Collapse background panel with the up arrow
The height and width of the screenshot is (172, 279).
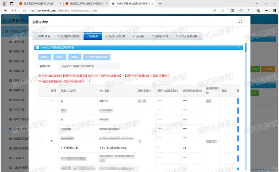[x=272, y=38]
